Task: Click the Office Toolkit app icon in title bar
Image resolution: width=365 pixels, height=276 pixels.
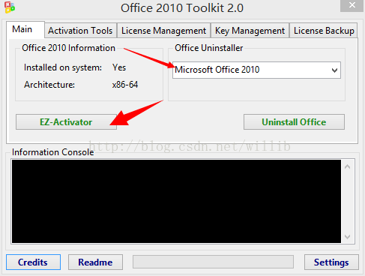Action: coord(10,7)
